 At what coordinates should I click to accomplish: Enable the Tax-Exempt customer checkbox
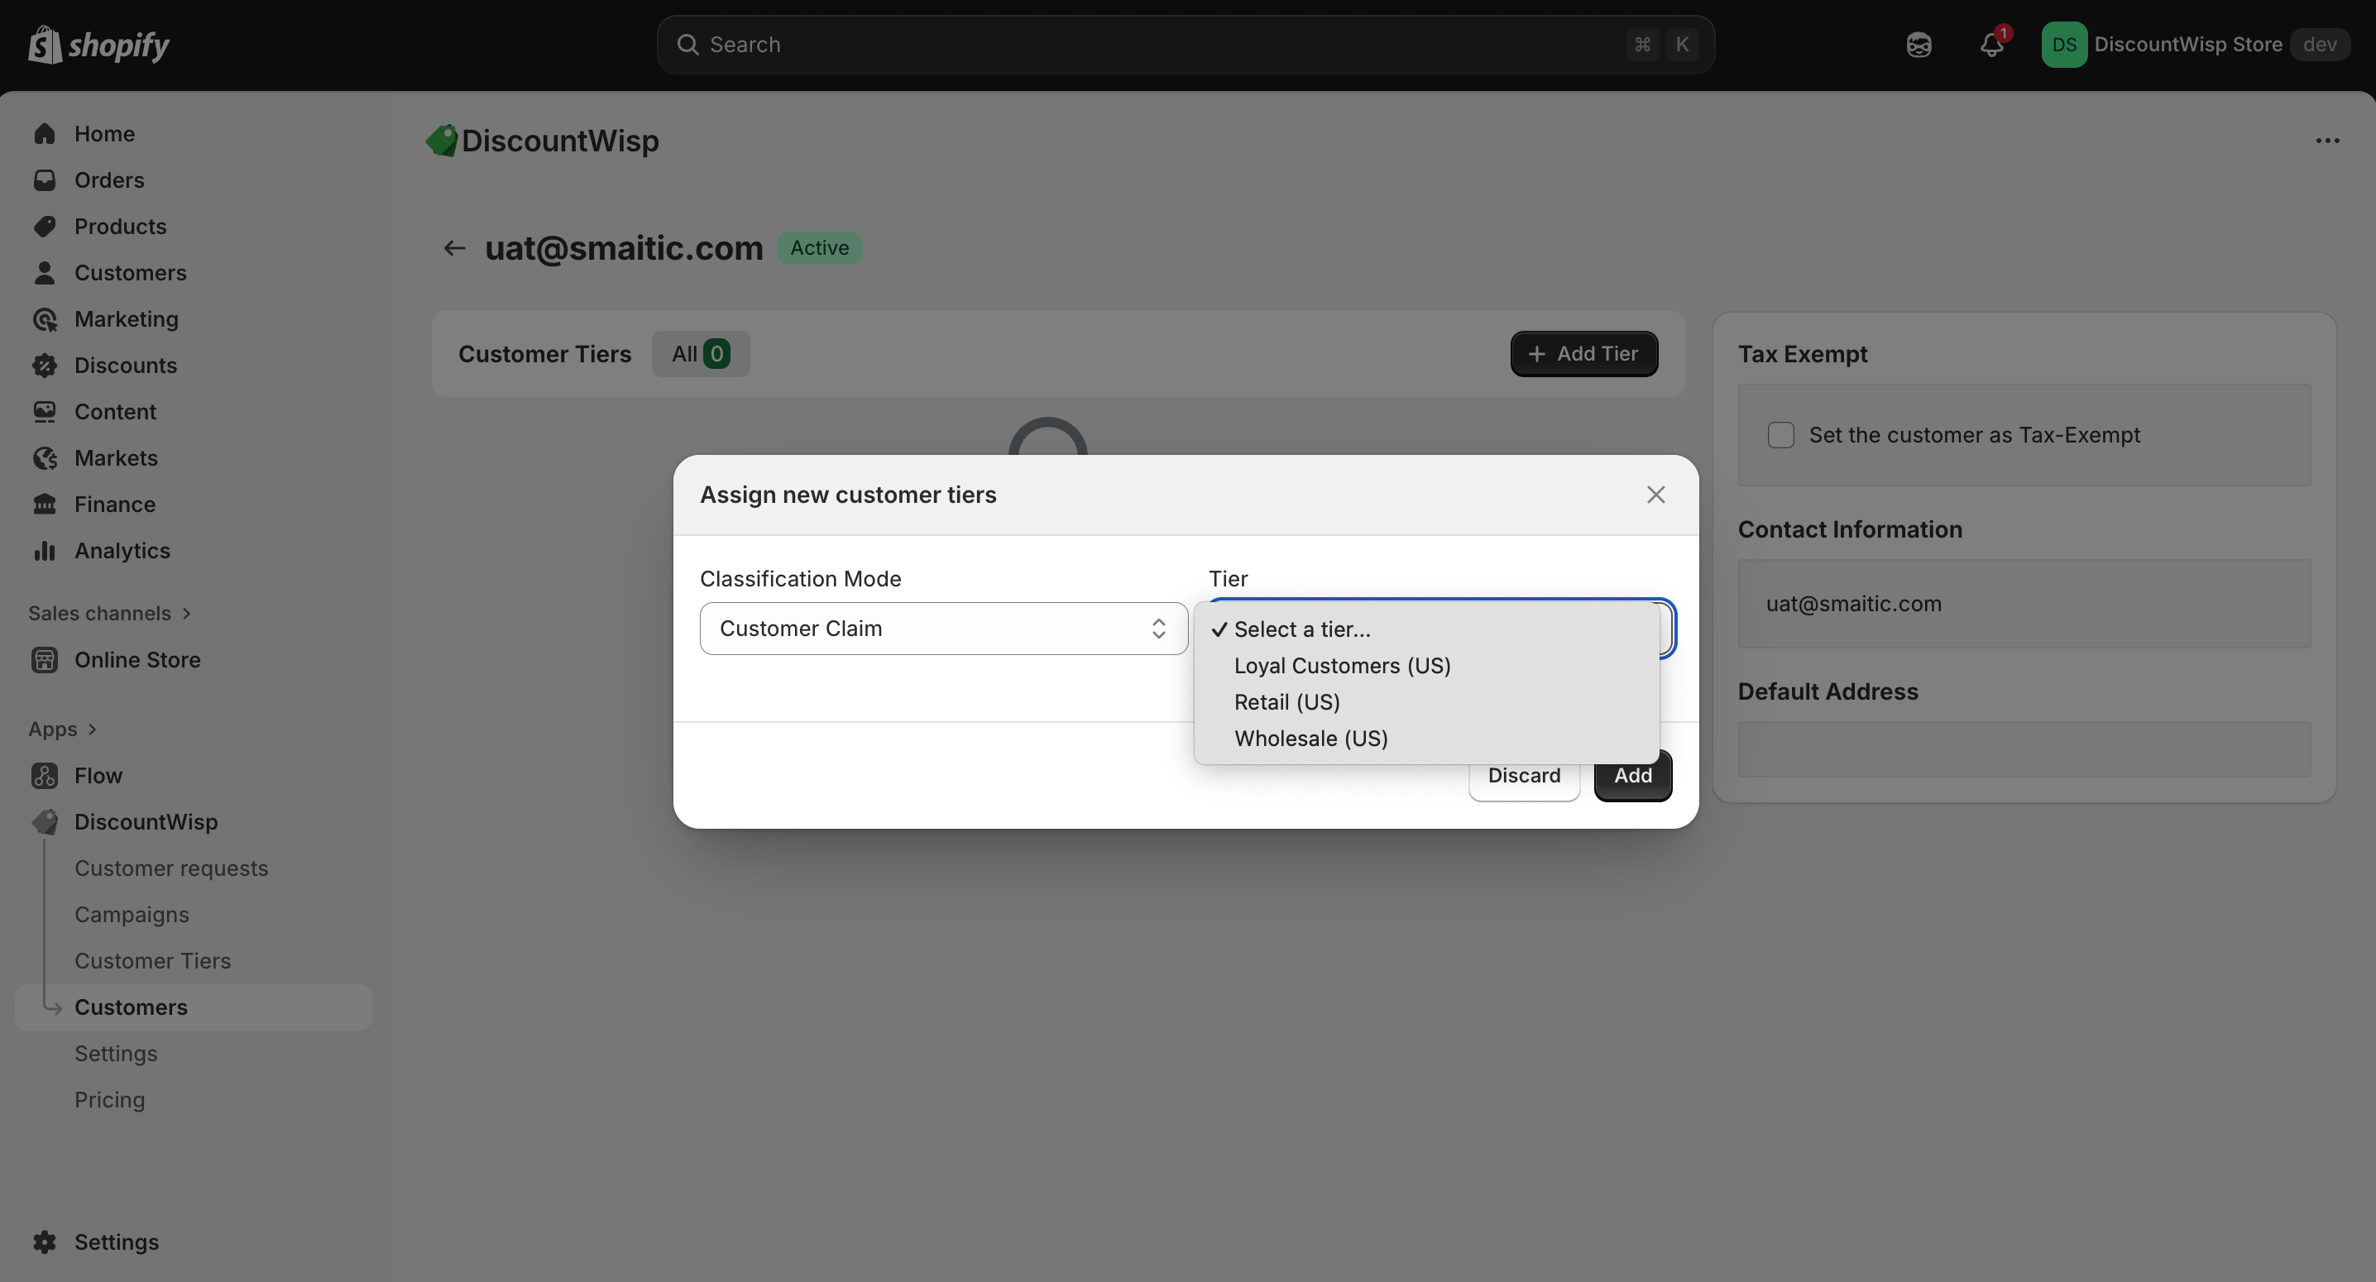coord(1780,435)
